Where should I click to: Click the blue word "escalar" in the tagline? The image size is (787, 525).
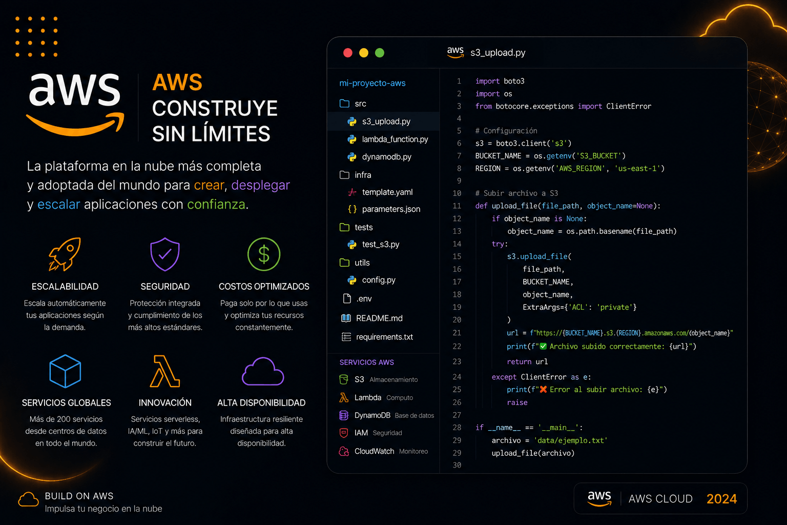tap(58, 205)
